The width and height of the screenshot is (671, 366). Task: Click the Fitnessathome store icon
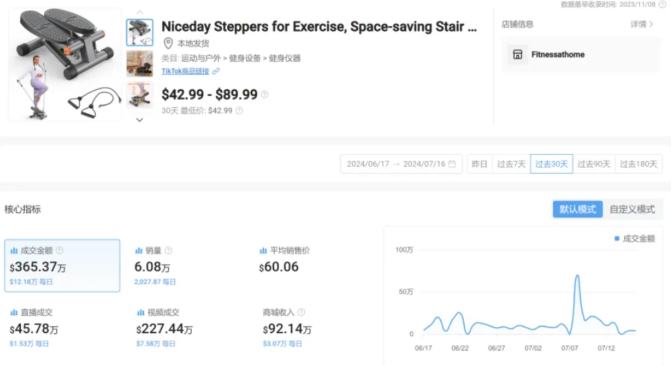pos(517,54)
